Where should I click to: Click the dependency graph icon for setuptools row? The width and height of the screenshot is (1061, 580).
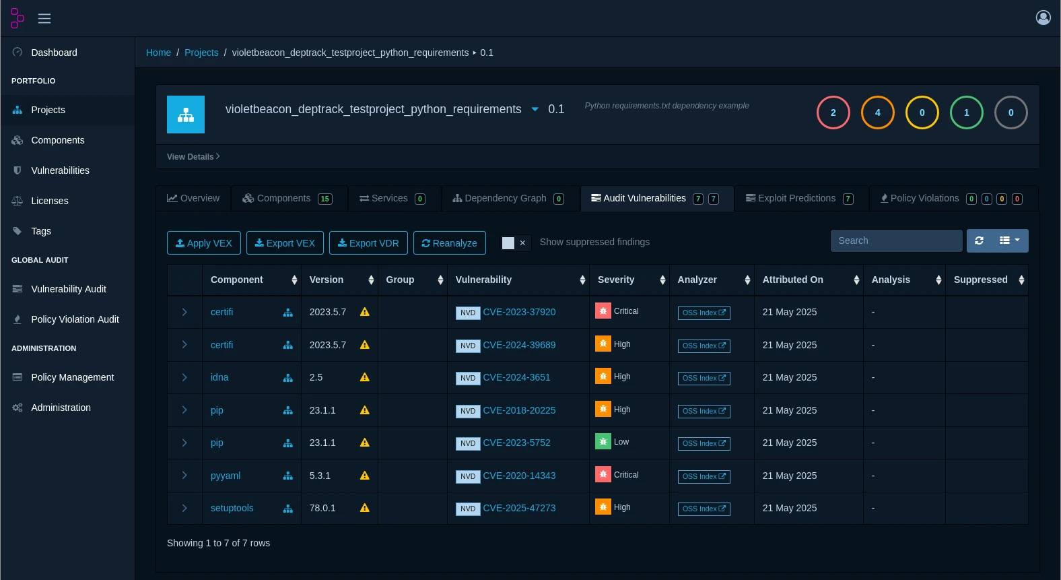click(288, 509)
